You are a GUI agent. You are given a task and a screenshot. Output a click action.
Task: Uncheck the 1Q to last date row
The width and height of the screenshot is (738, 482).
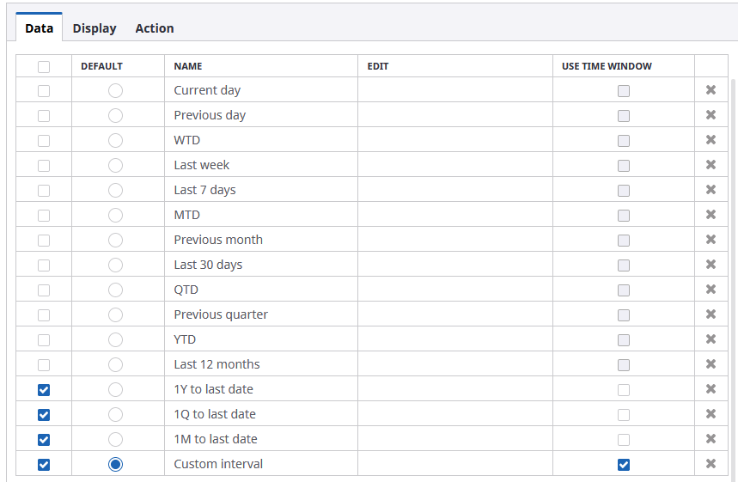tap(44, 414)
